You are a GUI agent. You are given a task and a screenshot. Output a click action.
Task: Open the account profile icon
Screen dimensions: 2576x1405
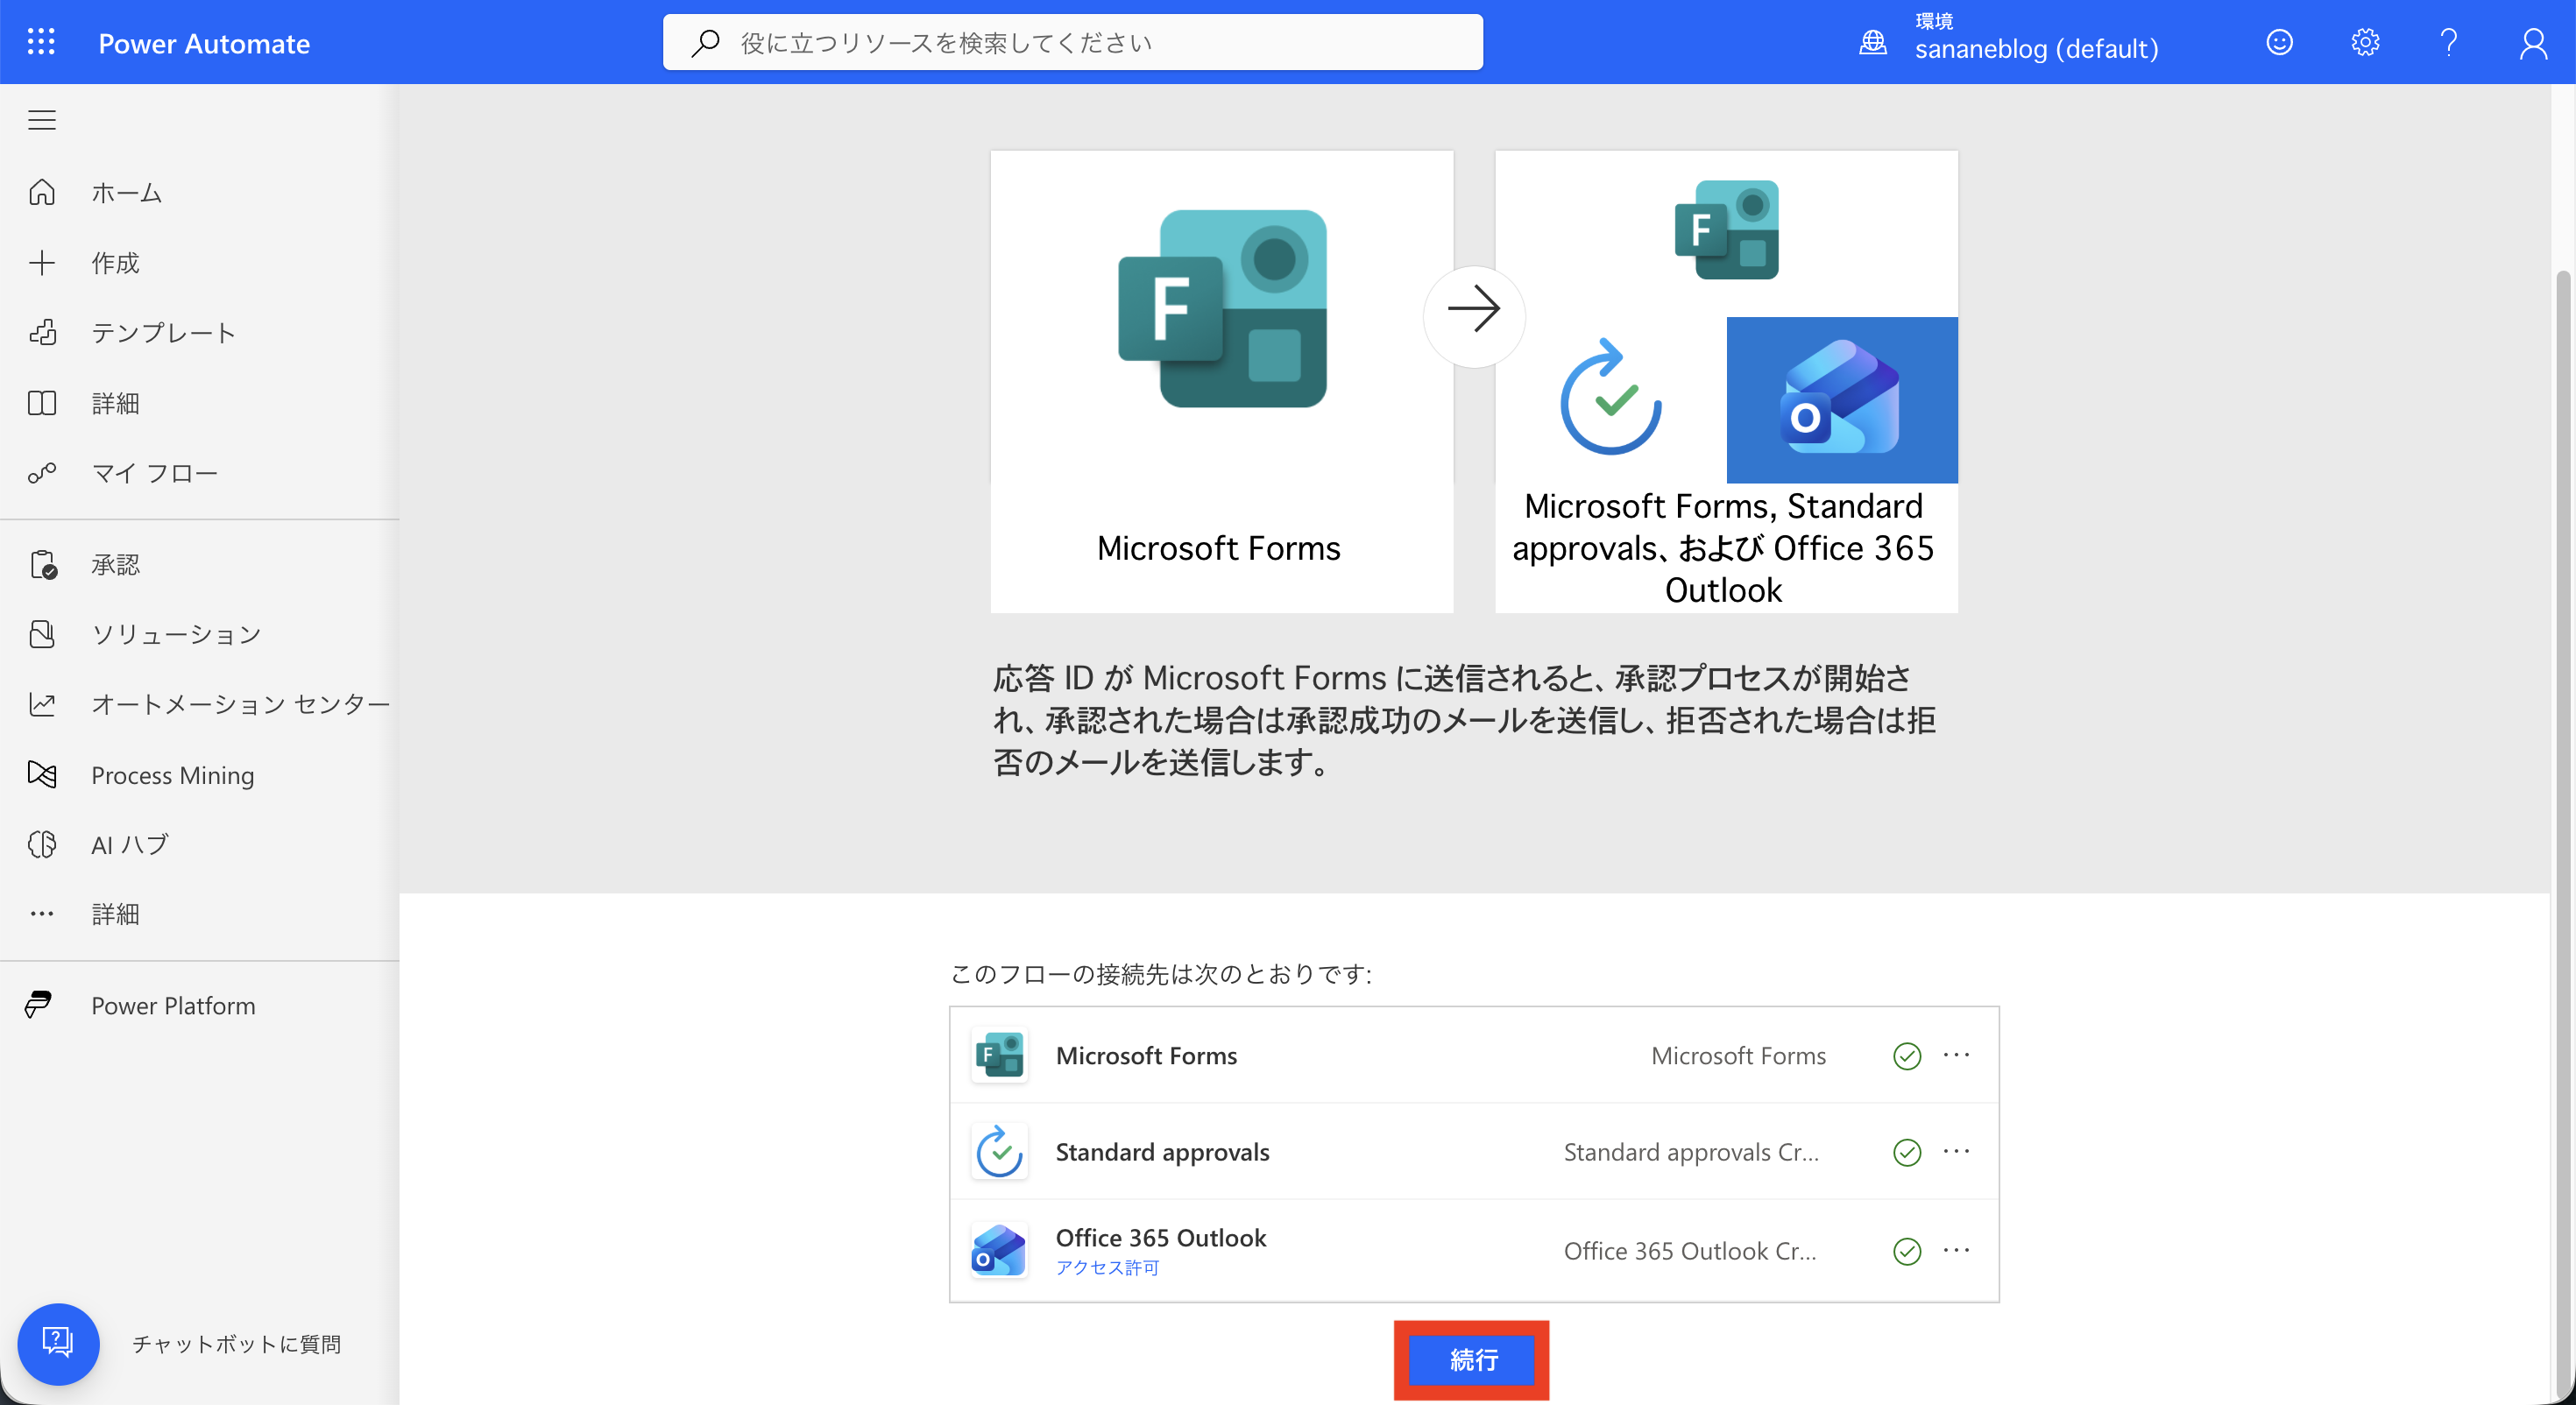pos(2533,43)
